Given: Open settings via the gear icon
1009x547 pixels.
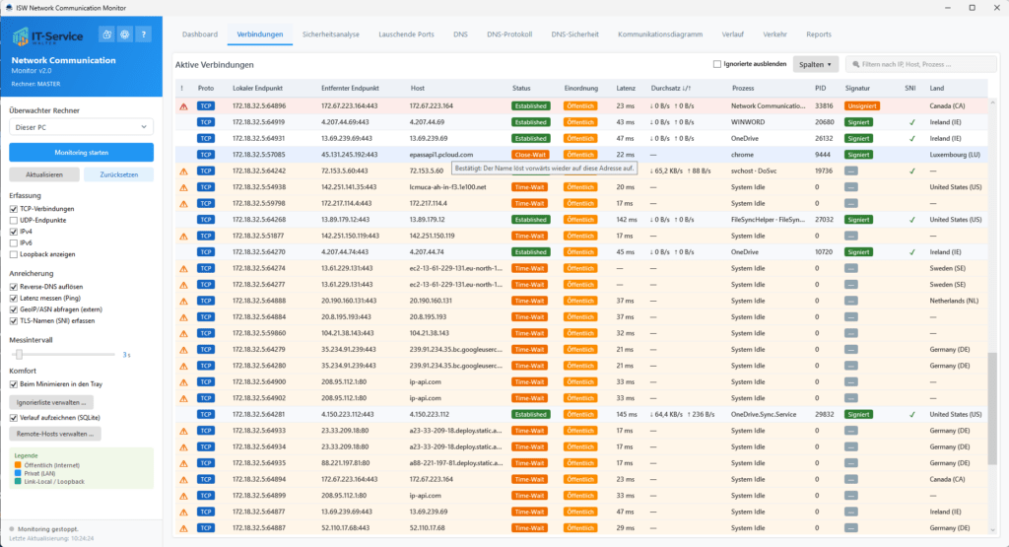Looking at the screenshot, I should coord(125,34).
